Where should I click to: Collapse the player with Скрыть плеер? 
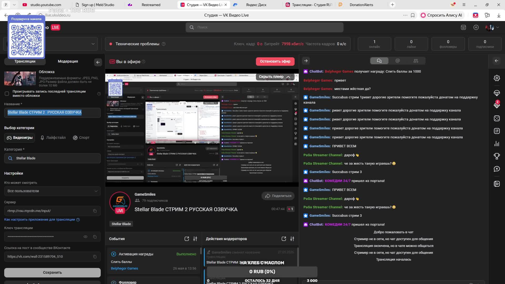click(274, 77)
